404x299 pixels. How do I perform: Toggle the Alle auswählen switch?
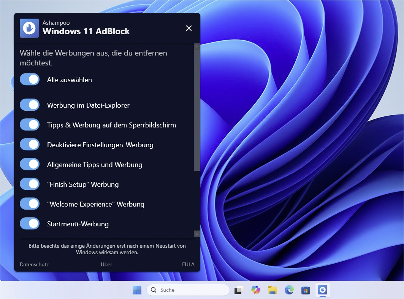30,80
